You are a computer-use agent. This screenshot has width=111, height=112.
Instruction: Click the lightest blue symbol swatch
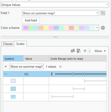13,81
